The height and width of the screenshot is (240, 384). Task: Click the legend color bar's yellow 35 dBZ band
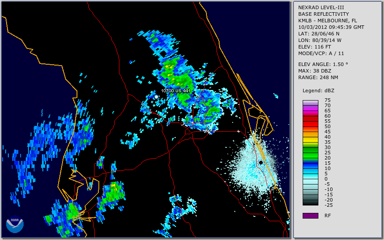[x=310, y=139]
